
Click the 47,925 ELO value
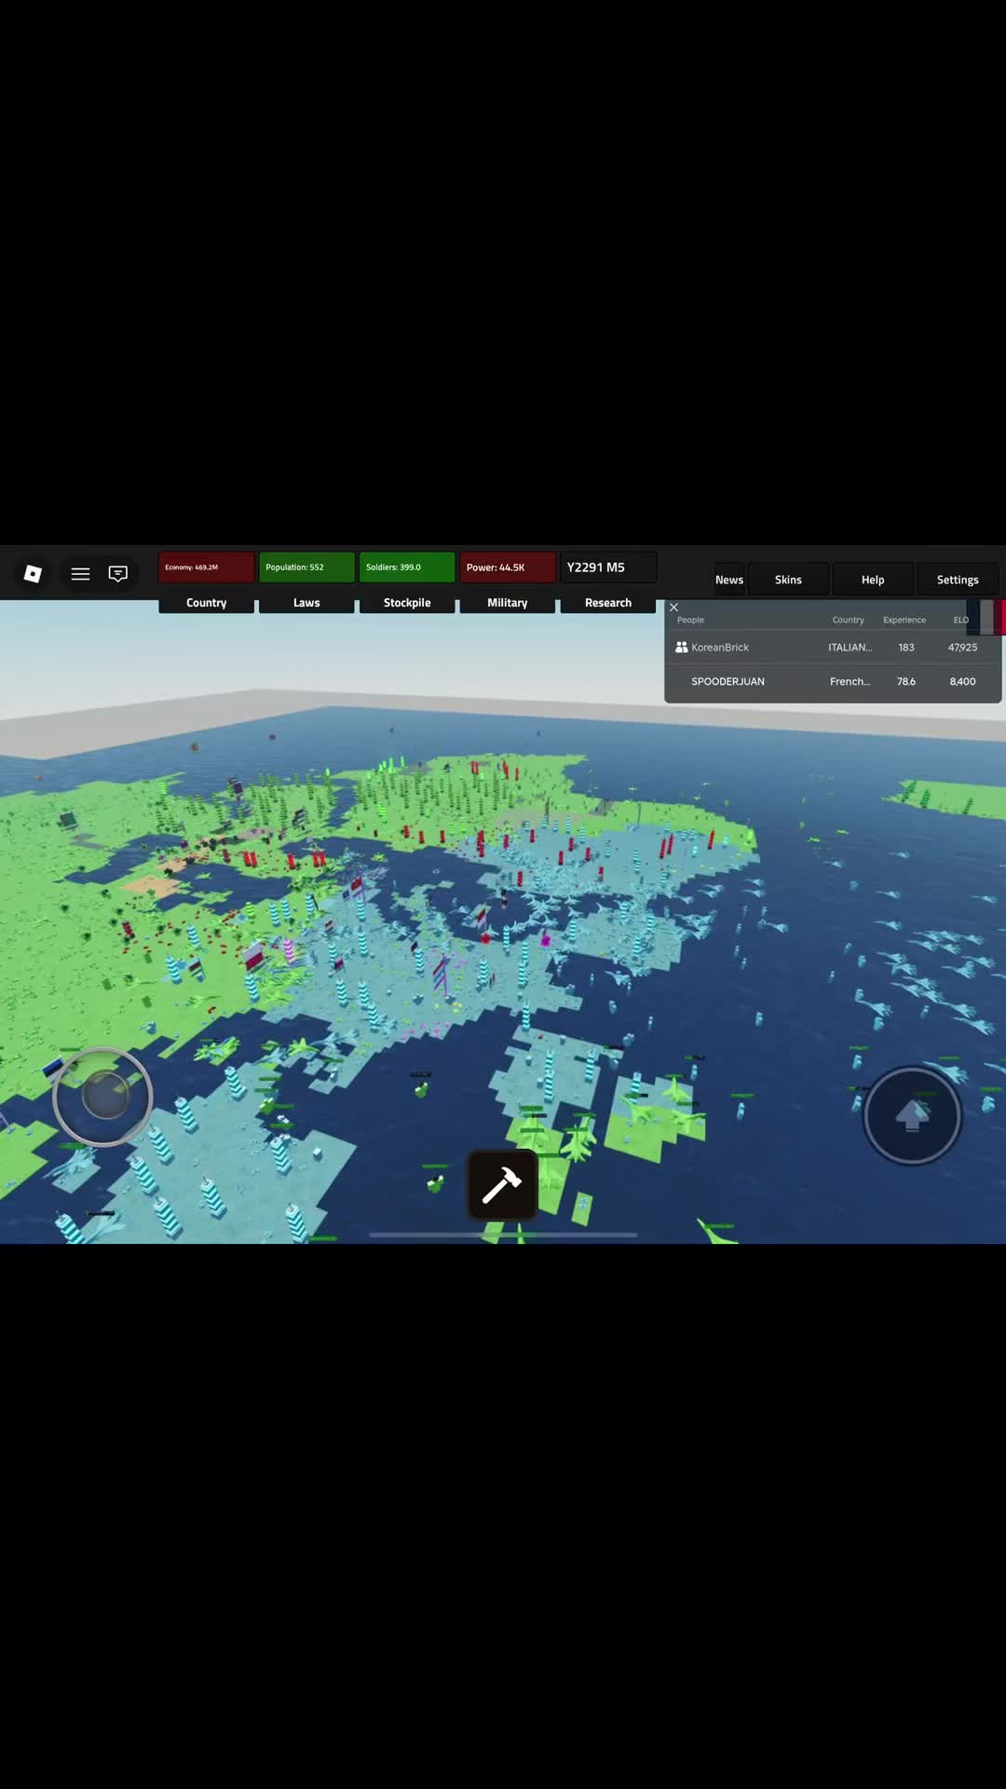click(x=962, y=648)
